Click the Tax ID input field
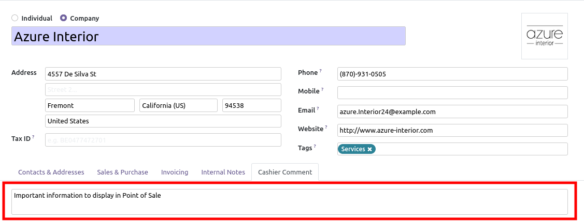 pyautogui.click(x=163, y=140)
